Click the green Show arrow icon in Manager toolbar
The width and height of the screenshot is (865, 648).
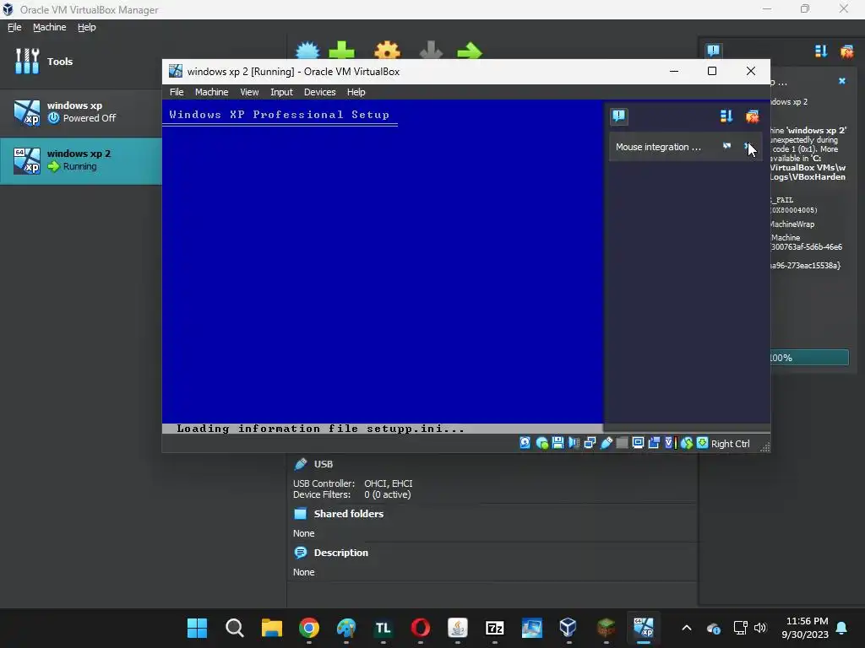pos(470,51)
